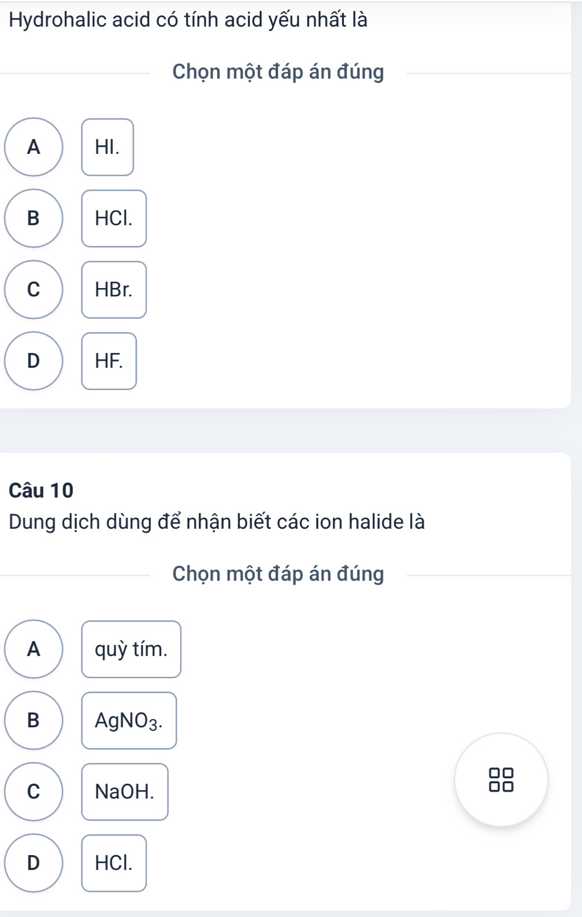Viewport: 582px width, 917px height.
Task: Choose radio B in Câu 10
Action: 34,720
